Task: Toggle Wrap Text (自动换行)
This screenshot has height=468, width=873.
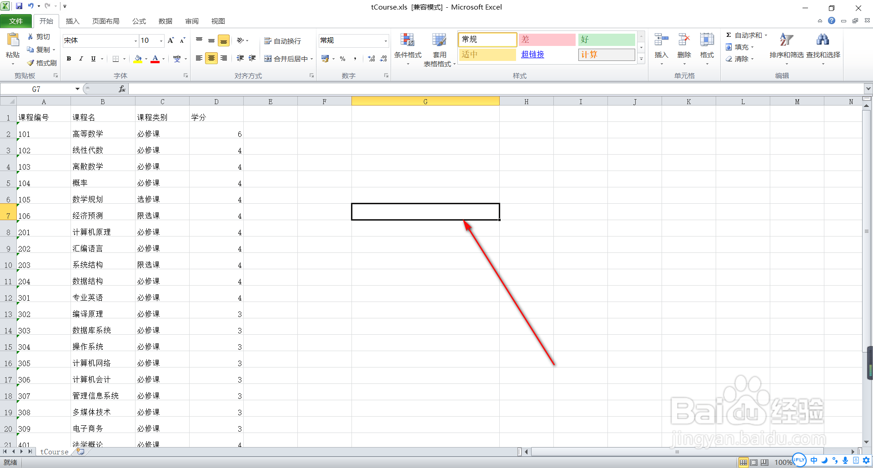Action: tap(282, 41)
